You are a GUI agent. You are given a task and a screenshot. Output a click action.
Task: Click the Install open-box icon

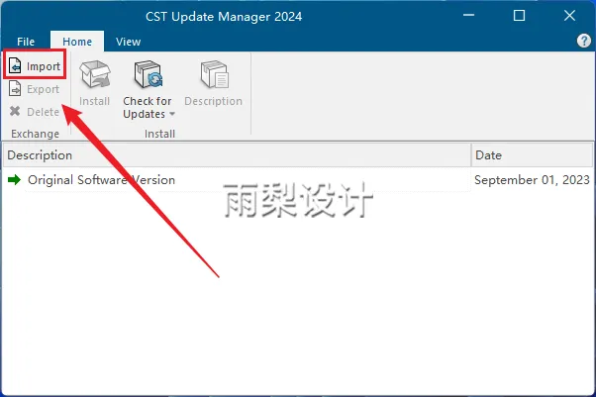click(95, 74)
